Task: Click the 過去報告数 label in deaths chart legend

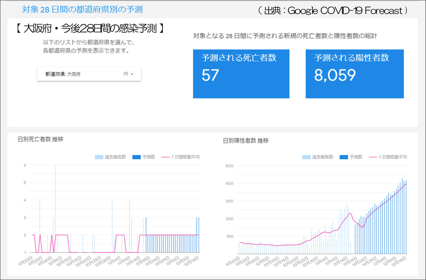Action: tap(115, 157)
